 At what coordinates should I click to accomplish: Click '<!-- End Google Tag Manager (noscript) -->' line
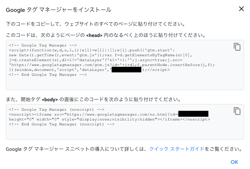click(61, 124)
